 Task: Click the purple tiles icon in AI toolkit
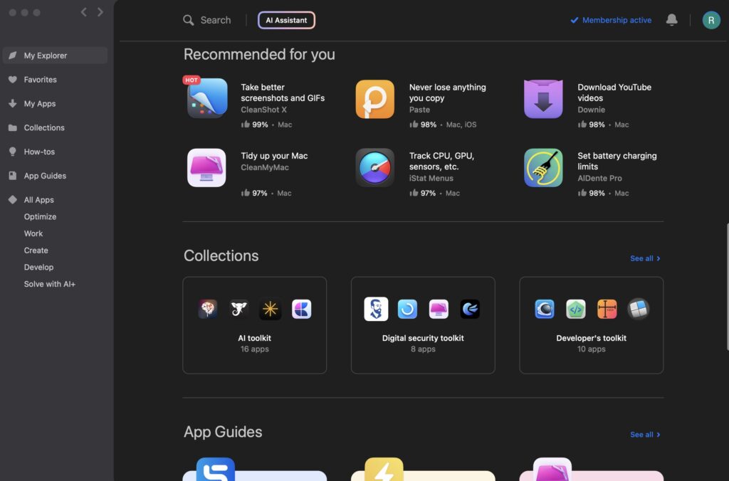point(301,309)
